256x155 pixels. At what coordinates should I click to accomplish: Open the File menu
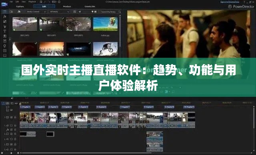[x=11, y=2]
